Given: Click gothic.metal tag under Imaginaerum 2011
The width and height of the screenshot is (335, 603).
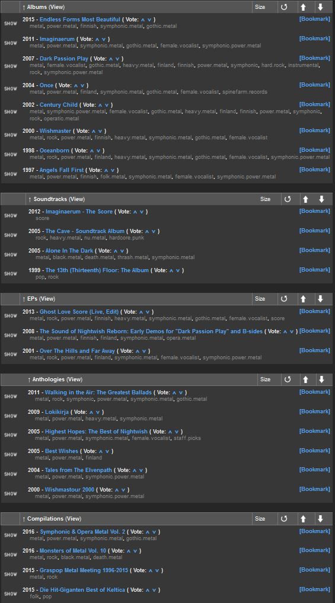Looking at the screenshot, I should (142, 46).
